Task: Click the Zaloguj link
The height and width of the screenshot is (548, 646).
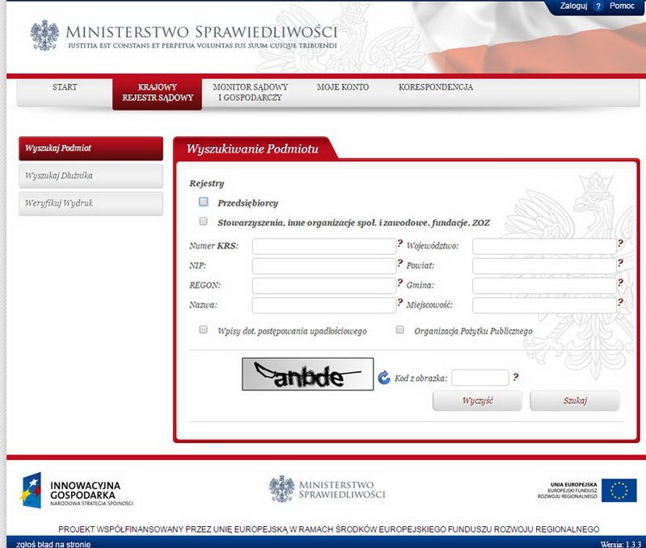Action: [x=573, y=6]
